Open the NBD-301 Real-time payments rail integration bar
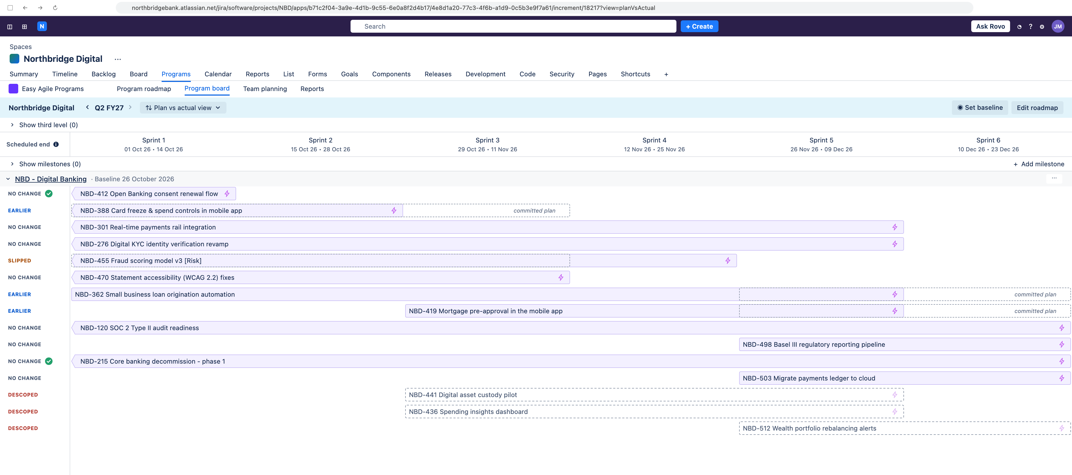 click(487, 227)
